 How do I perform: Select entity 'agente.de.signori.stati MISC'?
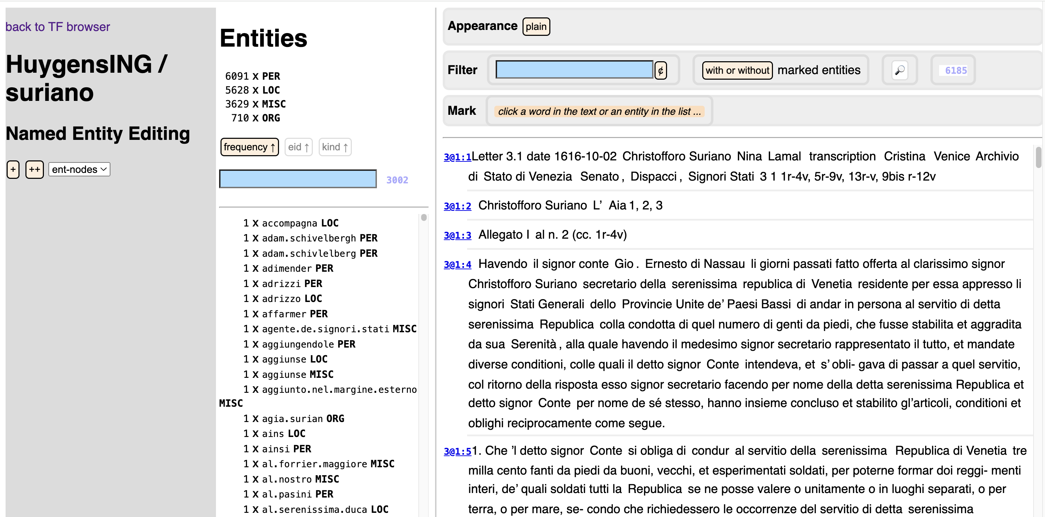(x=330, y=328)
